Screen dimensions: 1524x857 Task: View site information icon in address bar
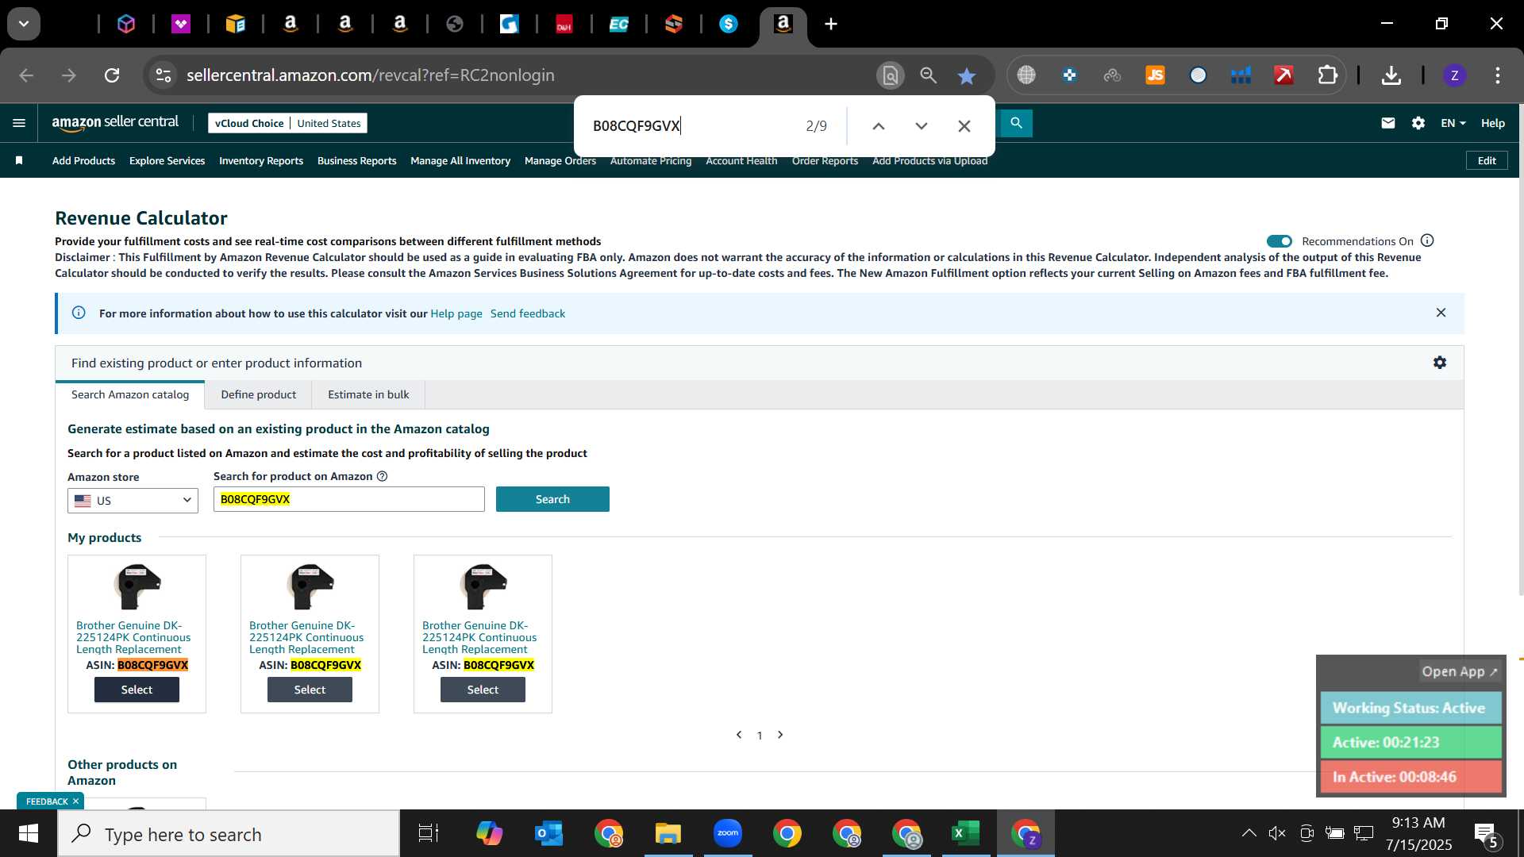[163, 75]
